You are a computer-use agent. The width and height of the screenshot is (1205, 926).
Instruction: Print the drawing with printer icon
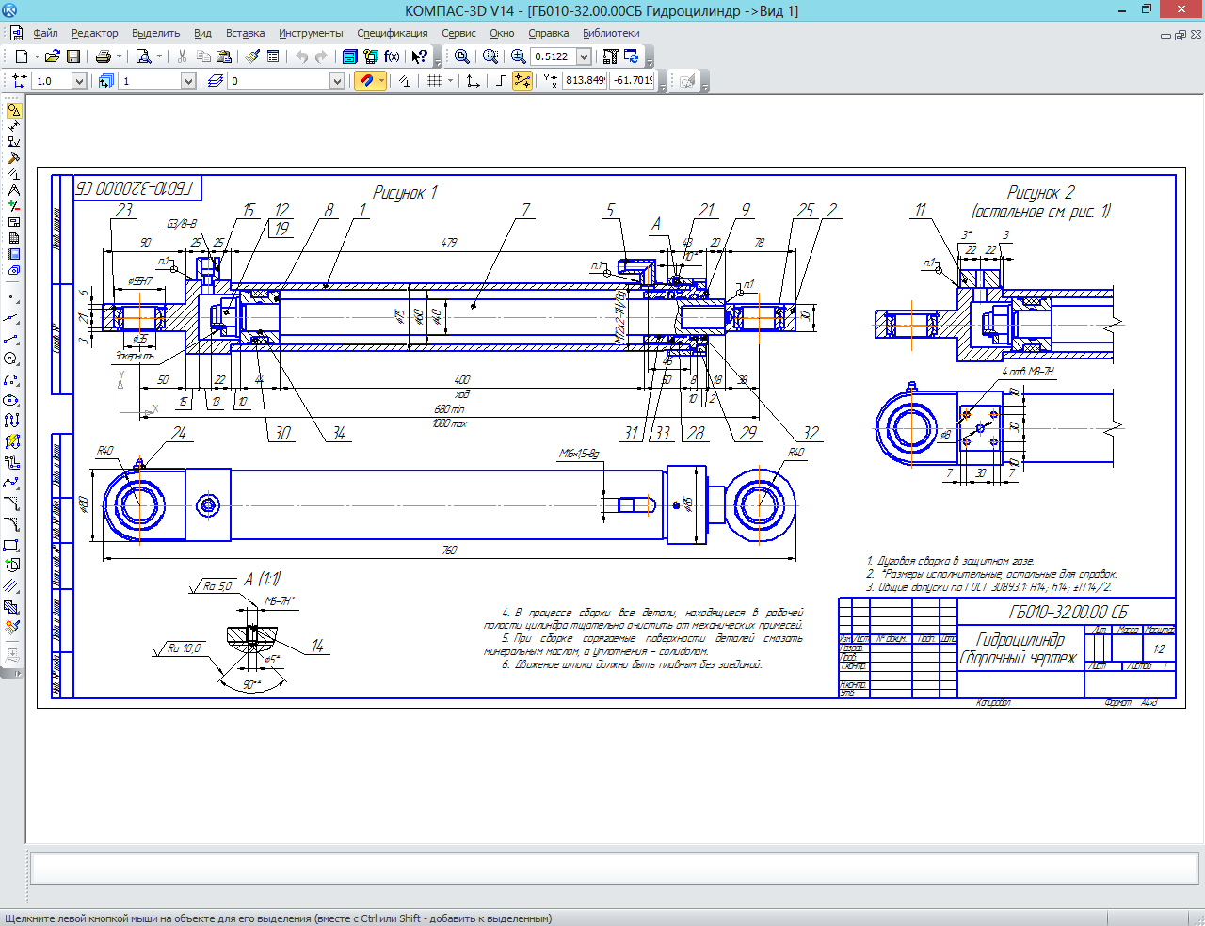pyautogui.click(x=104, y=56)
